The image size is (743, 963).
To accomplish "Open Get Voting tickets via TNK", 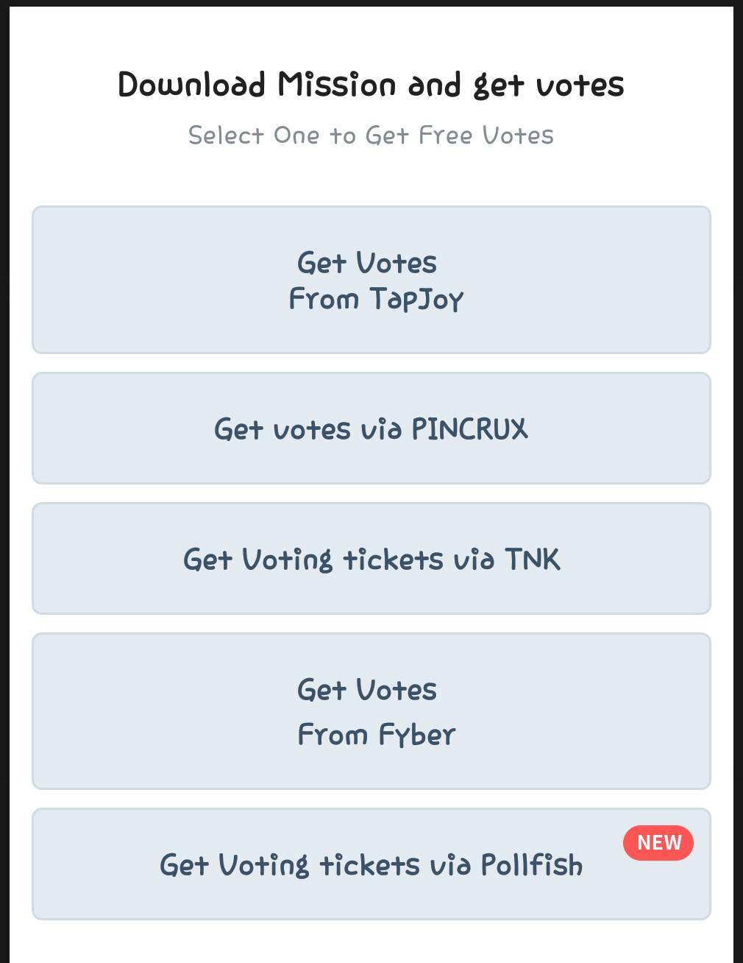I will pos(371,559).
